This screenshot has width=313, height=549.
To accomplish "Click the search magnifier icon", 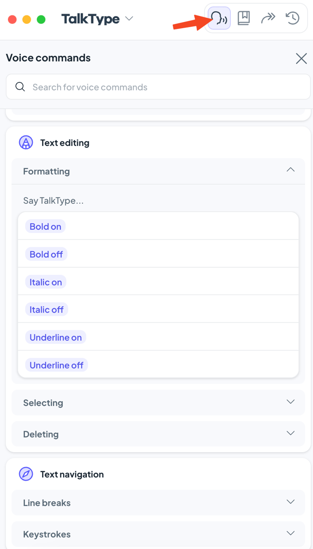I will (x=20, y=87).
